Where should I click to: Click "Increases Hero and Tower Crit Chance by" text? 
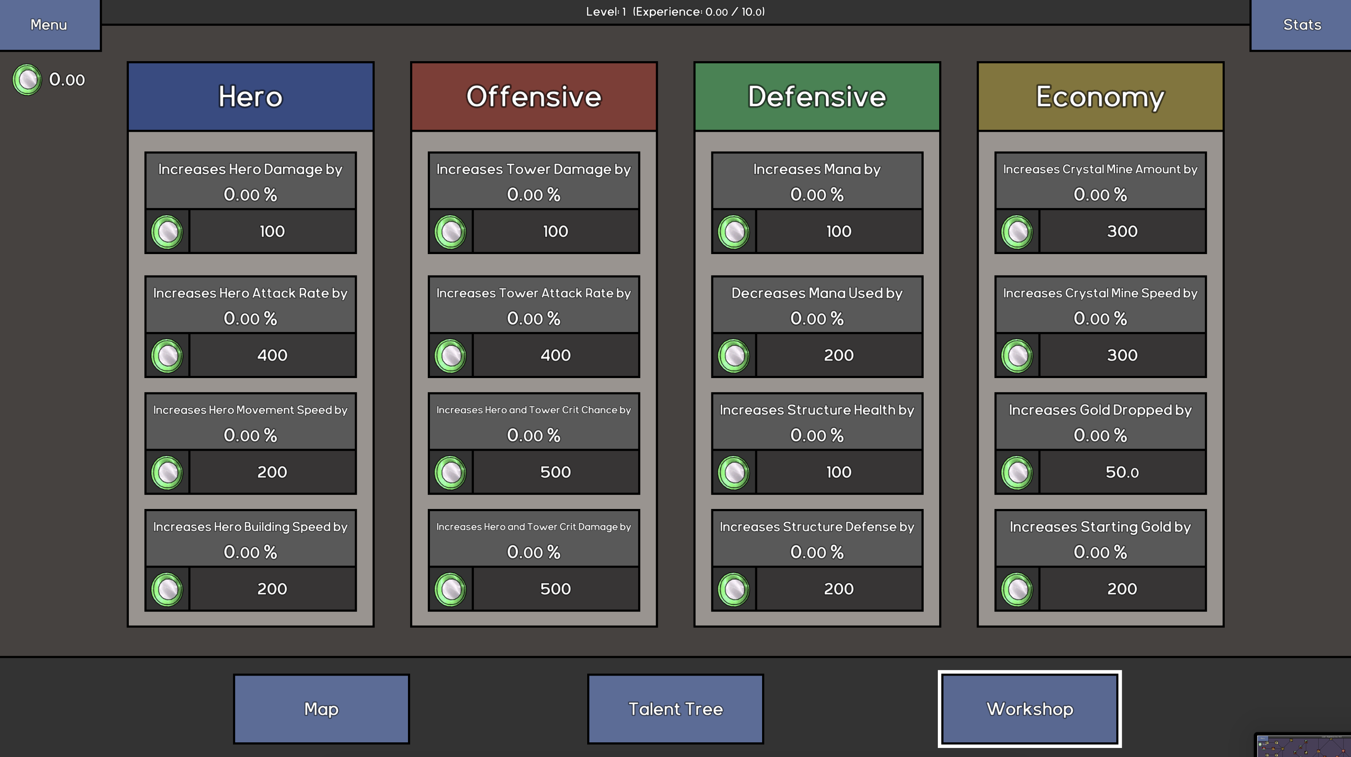(x=534, y=410)
